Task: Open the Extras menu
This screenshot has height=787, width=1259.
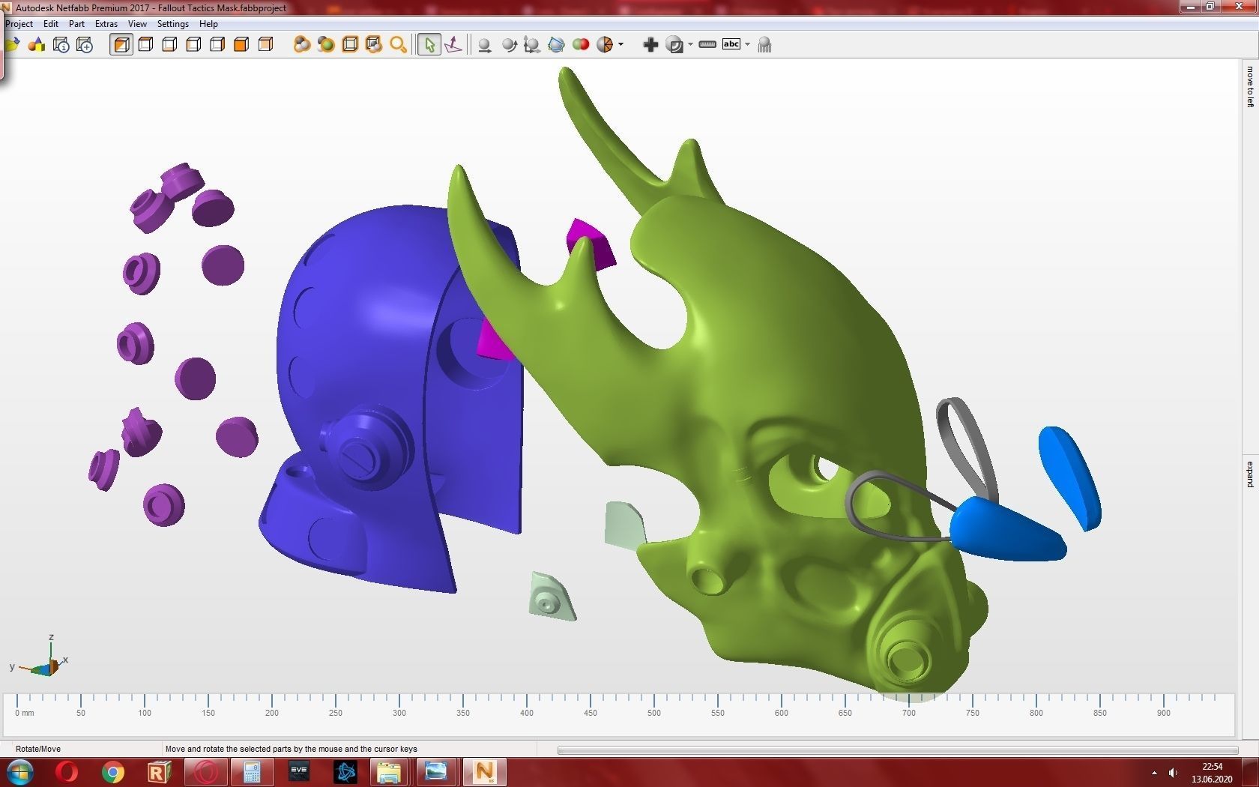Action: click(x=106, y=23)
